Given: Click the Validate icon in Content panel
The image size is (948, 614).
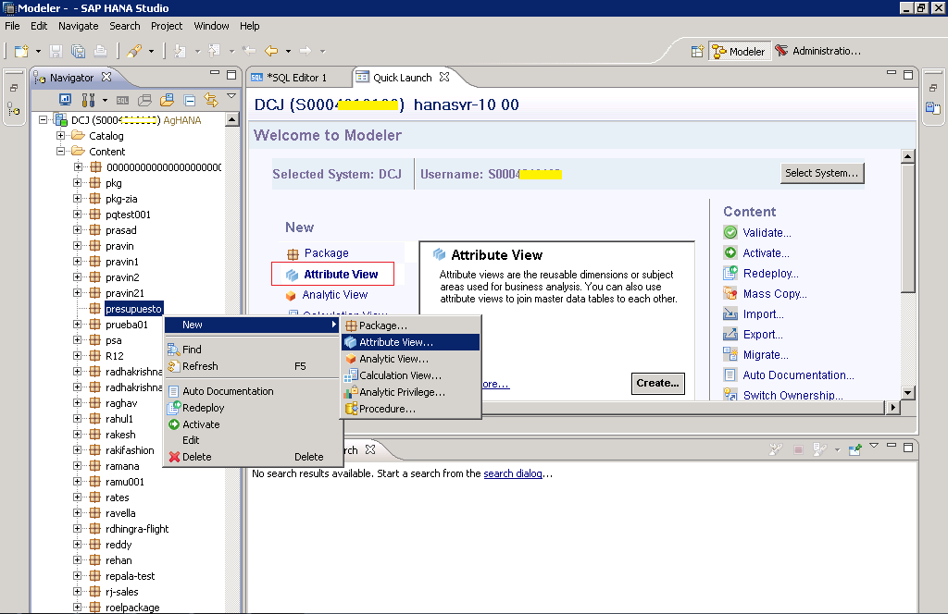Looking at the screenshot, I should tap(730, 233).
